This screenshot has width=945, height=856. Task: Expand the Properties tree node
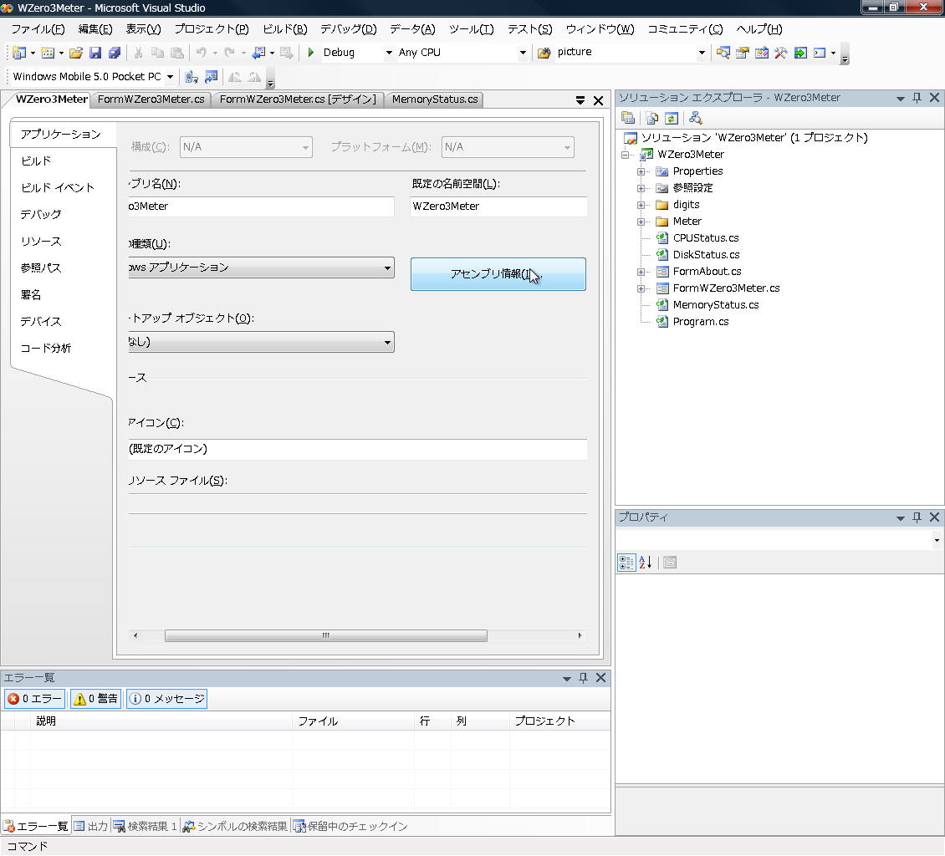(x=641, y=171)
